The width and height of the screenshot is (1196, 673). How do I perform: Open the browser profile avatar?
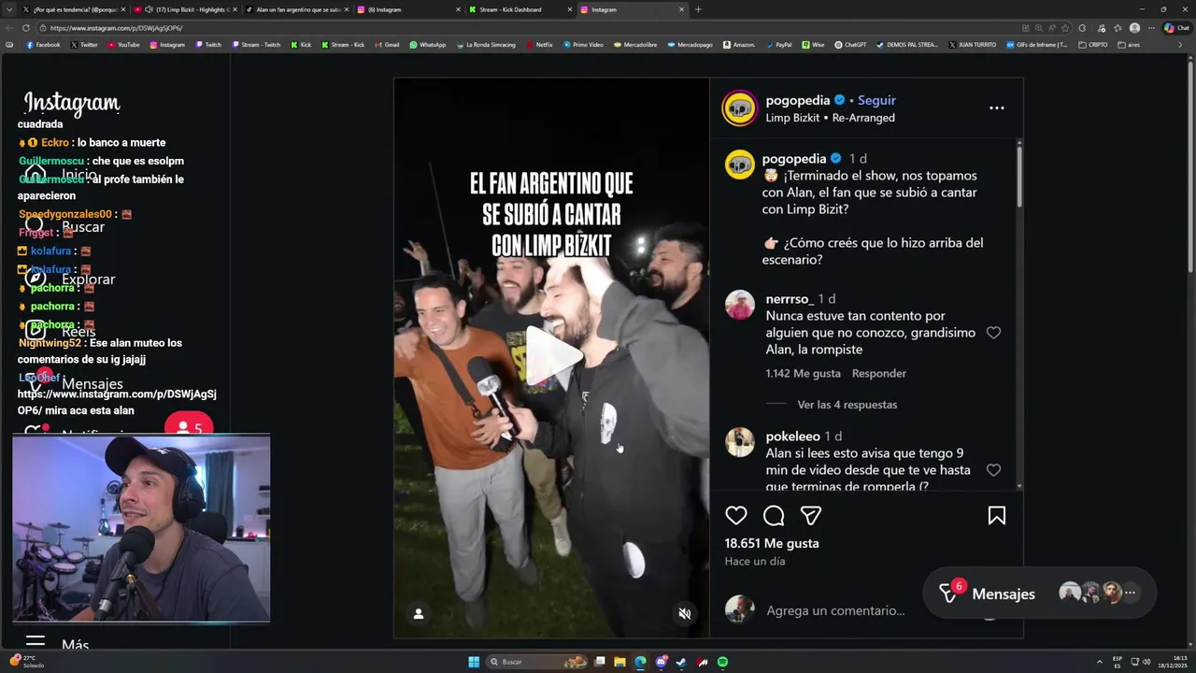[x=1134, y=28]
